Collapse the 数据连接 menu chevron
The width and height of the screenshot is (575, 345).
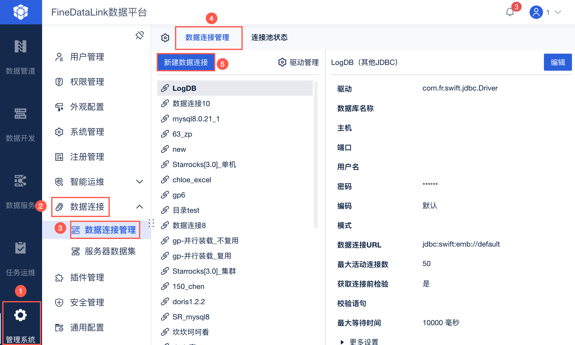[x=140, y=207]
